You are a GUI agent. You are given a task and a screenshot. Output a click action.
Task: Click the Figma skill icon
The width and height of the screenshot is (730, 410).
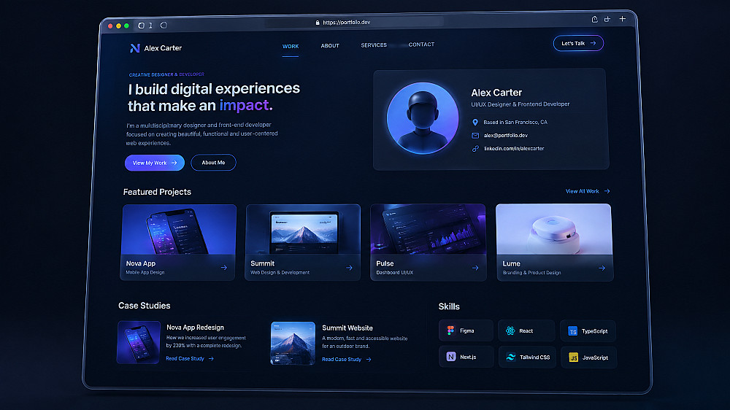pyautogui.click(x=450, y=330)
